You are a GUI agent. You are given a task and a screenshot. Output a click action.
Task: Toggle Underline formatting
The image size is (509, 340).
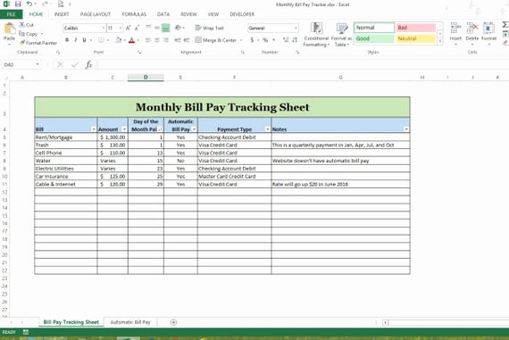84,40
